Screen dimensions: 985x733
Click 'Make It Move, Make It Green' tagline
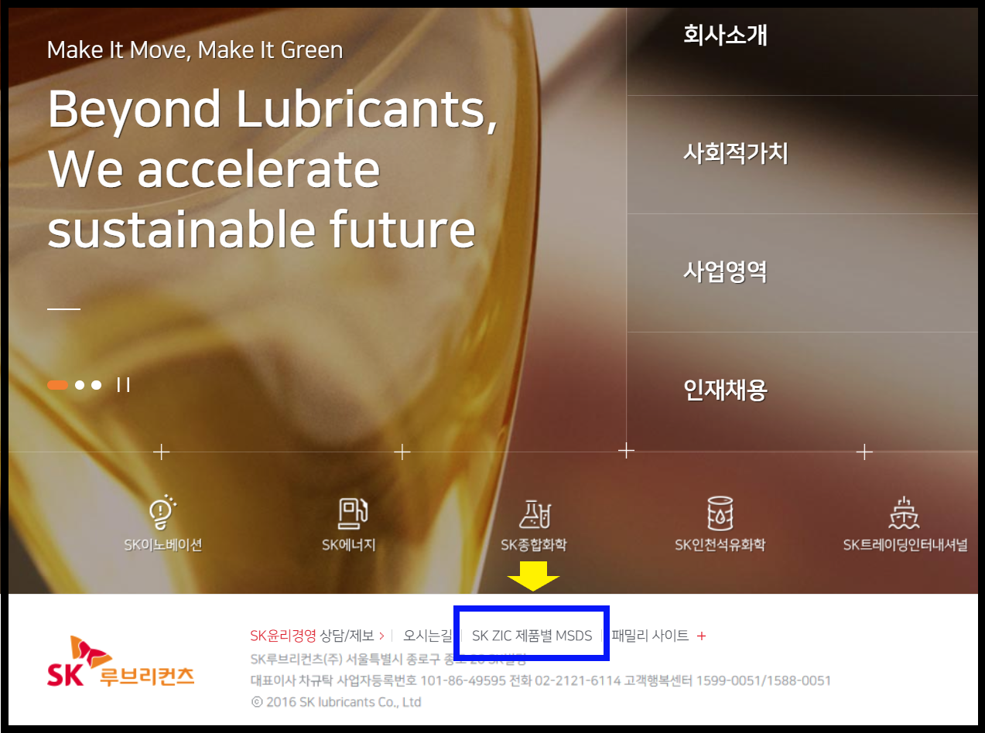[x=194, y=50]
